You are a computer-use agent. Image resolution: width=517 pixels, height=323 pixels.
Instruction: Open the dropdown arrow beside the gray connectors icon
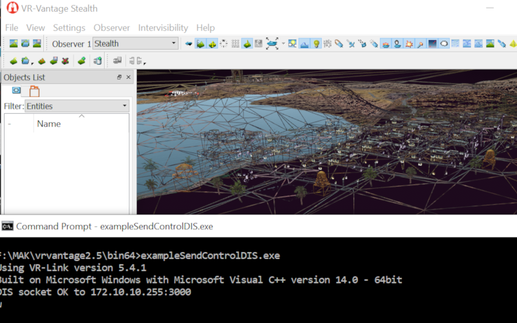pyautogui.click(x=145, y=62)
